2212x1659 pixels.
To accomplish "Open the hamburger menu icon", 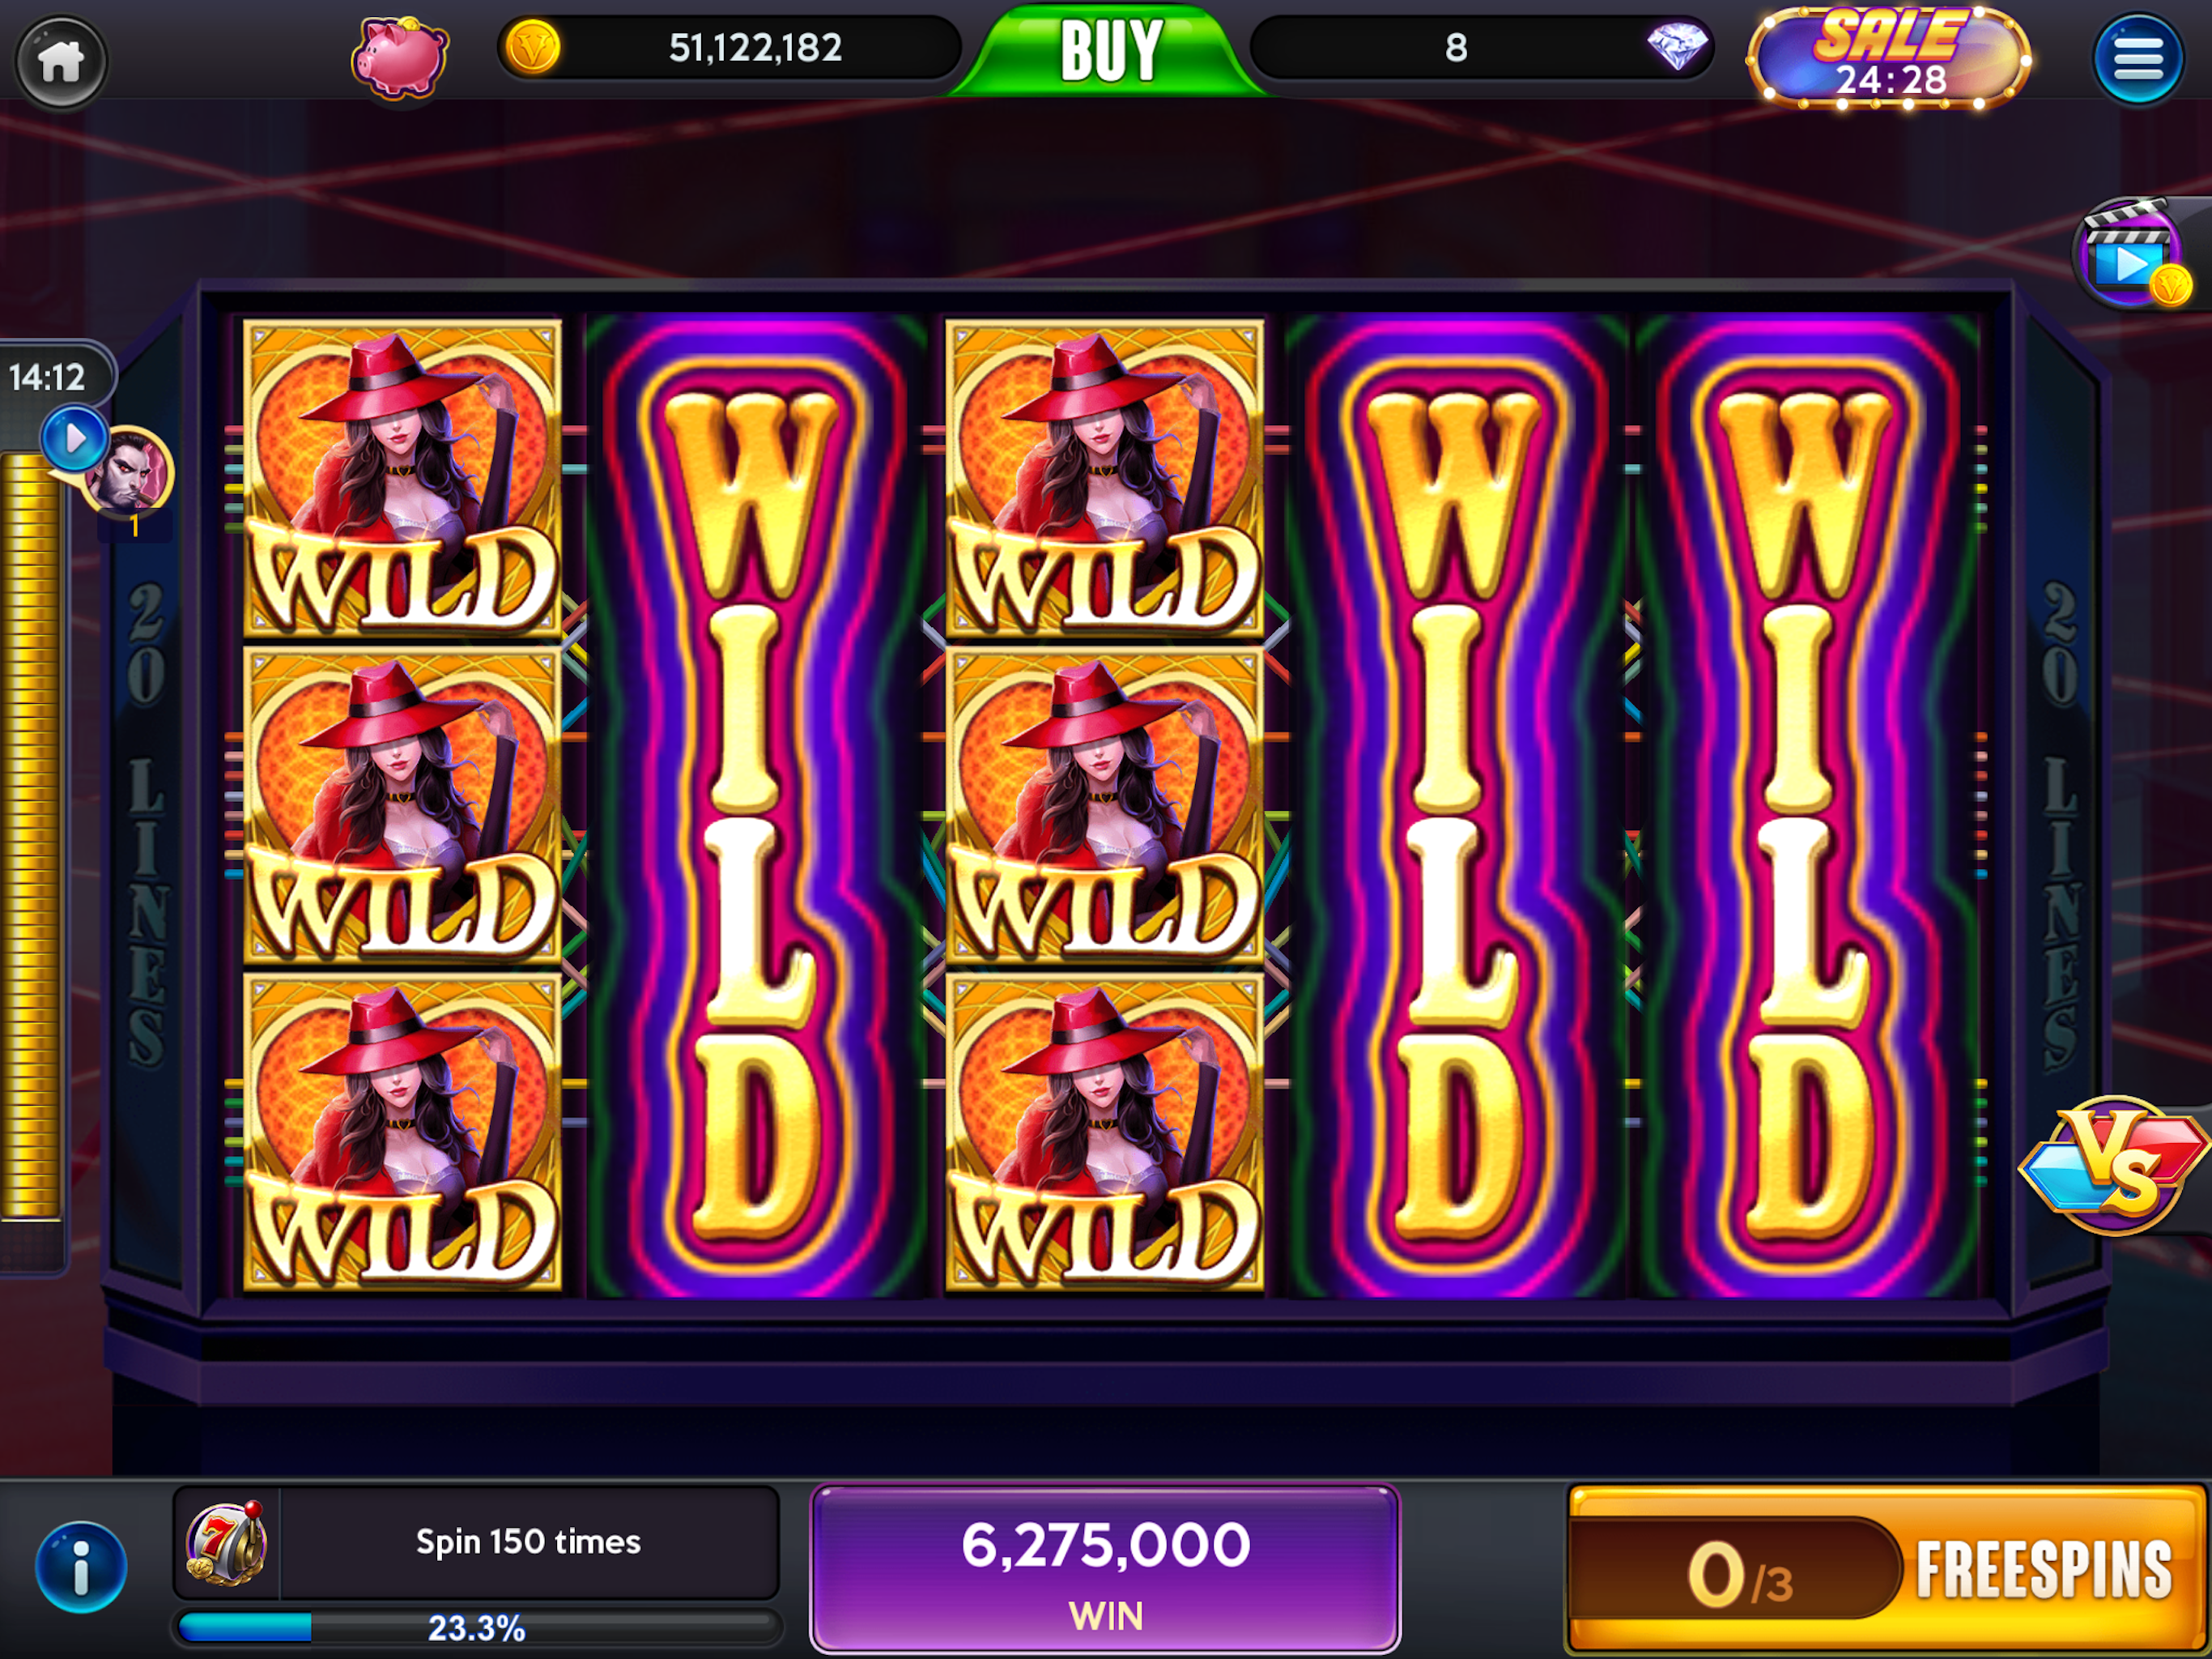I will click(2137, 59).
